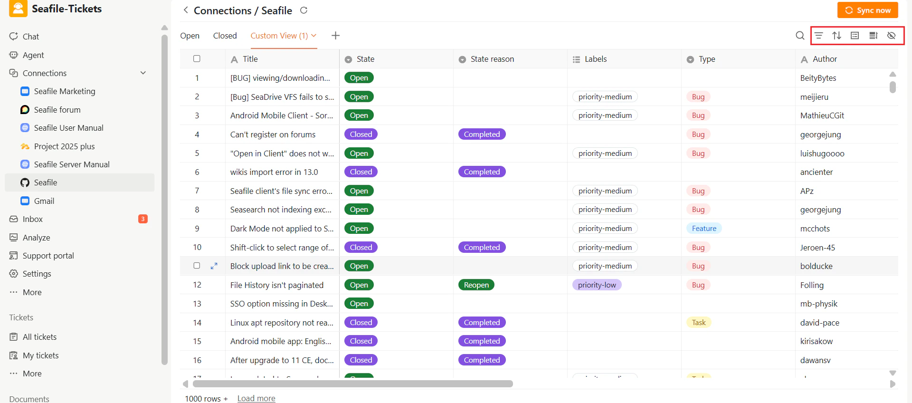The height and width of the screenshot is (403, 912).
Task: Open My tickets in the sidebar
Action: point(40,355)
